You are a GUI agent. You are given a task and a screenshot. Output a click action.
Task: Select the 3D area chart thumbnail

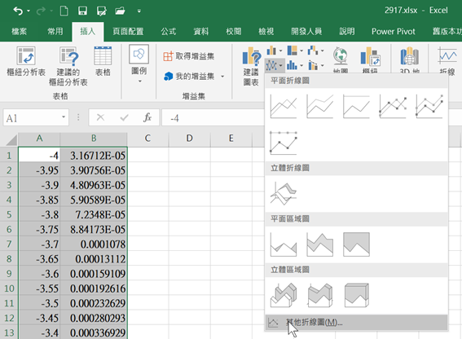pos(284,295)
